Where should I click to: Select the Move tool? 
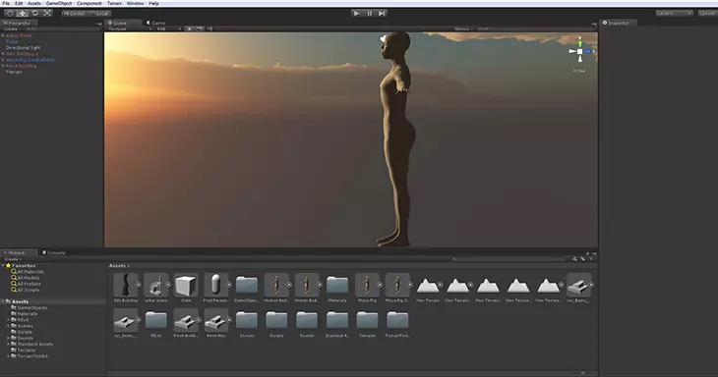(22, 13)
